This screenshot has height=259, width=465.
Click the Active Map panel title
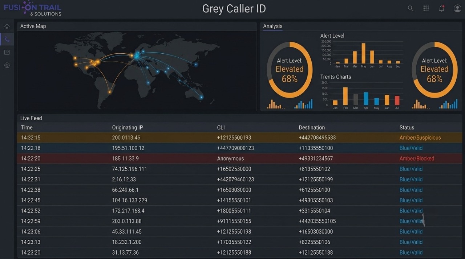pyautogui.click(x=33, y=26)
